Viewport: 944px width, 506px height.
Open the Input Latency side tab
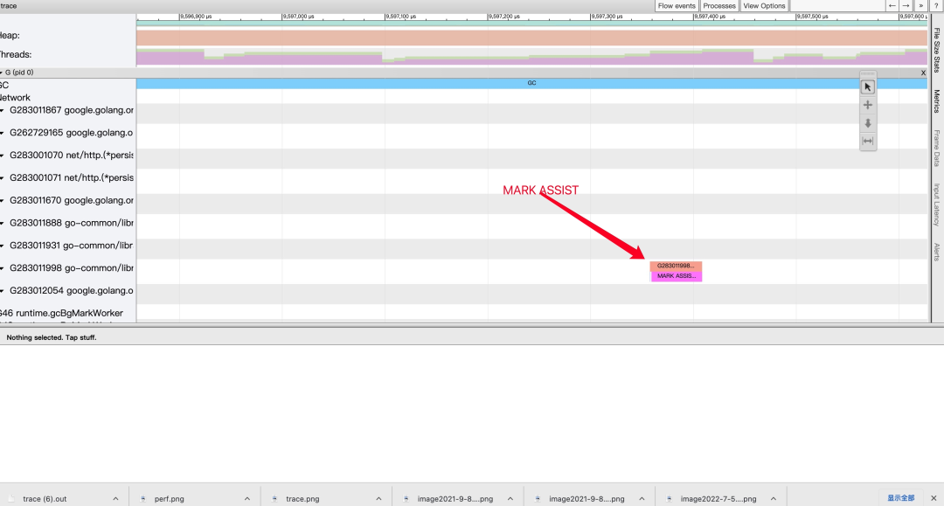937,204
